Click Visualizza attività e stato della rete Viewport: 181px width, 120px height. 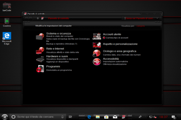63,52
